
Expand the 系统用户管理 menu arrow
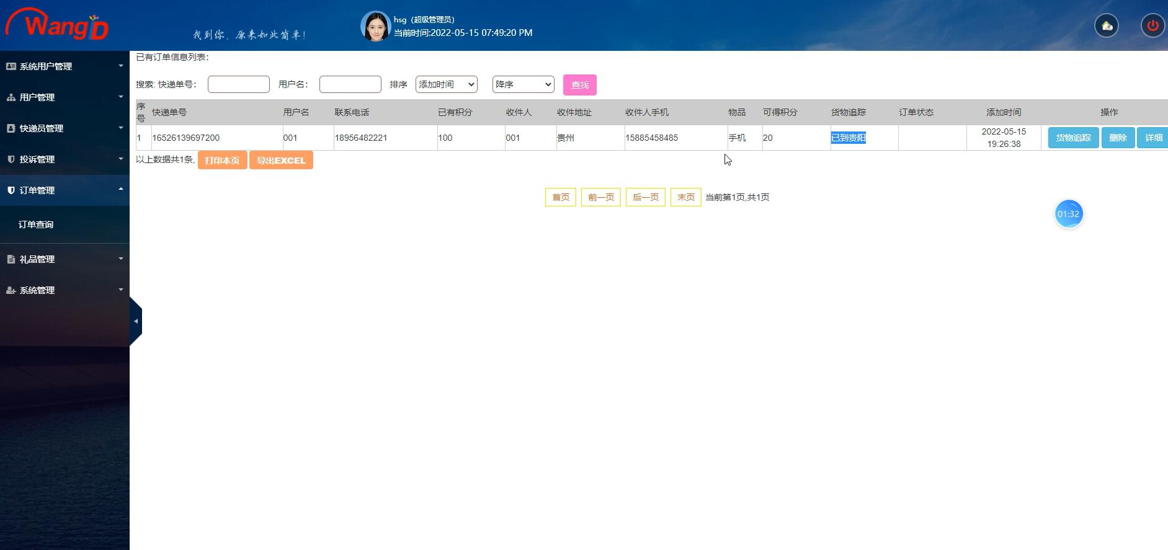pos(121,66)
